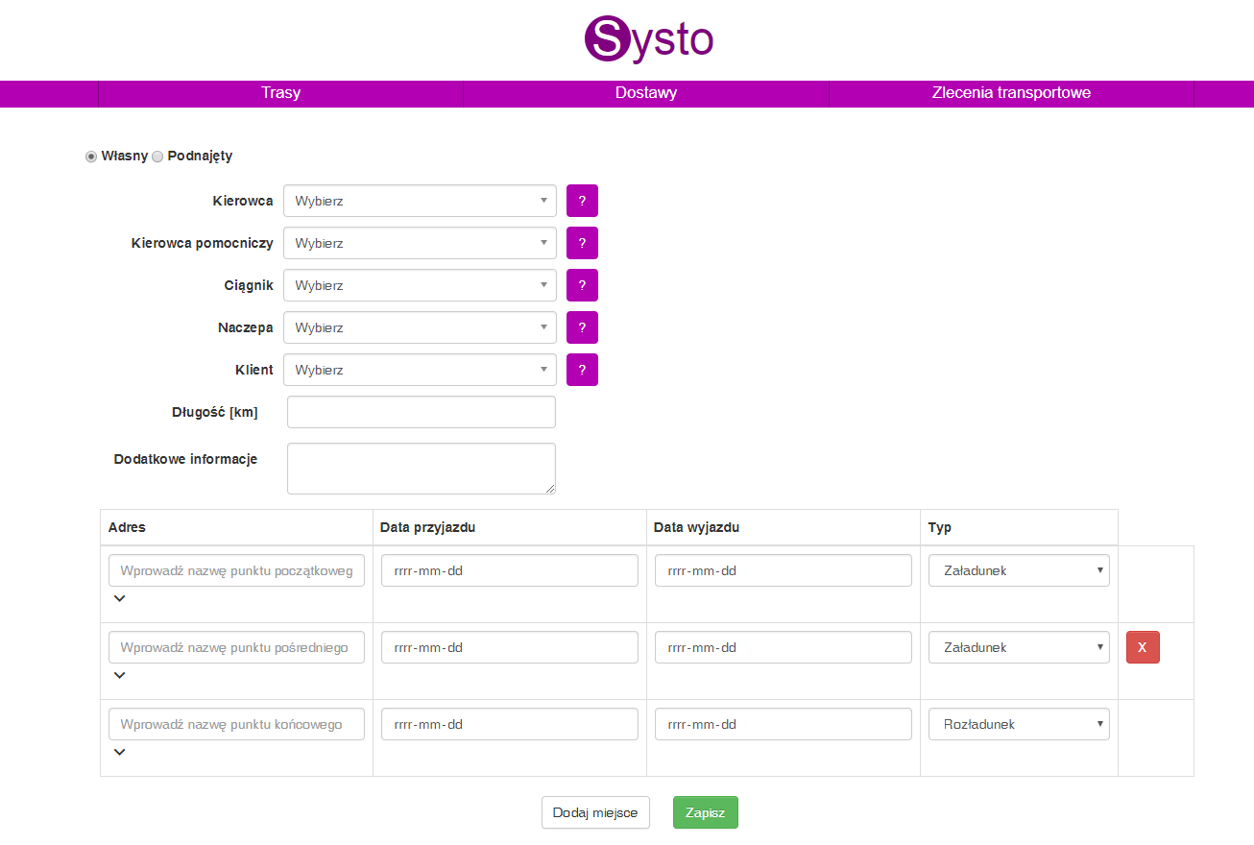The height and width of the screenshot is (845, 1254).
Task: Go to the Trasy menu tab
Action: [280, 94]
